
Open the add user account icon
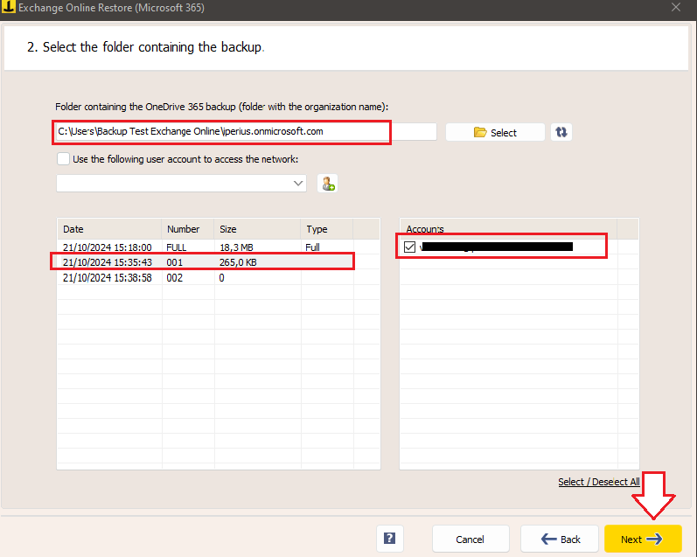(328, 183)
